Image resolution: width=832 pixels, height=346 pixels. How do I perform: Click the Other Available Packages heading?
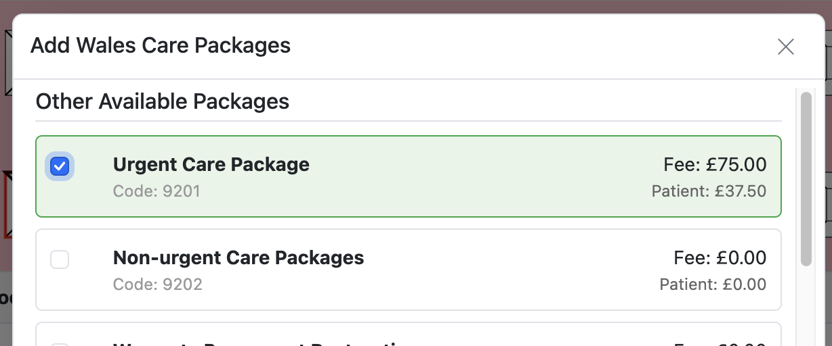point(163,101)
